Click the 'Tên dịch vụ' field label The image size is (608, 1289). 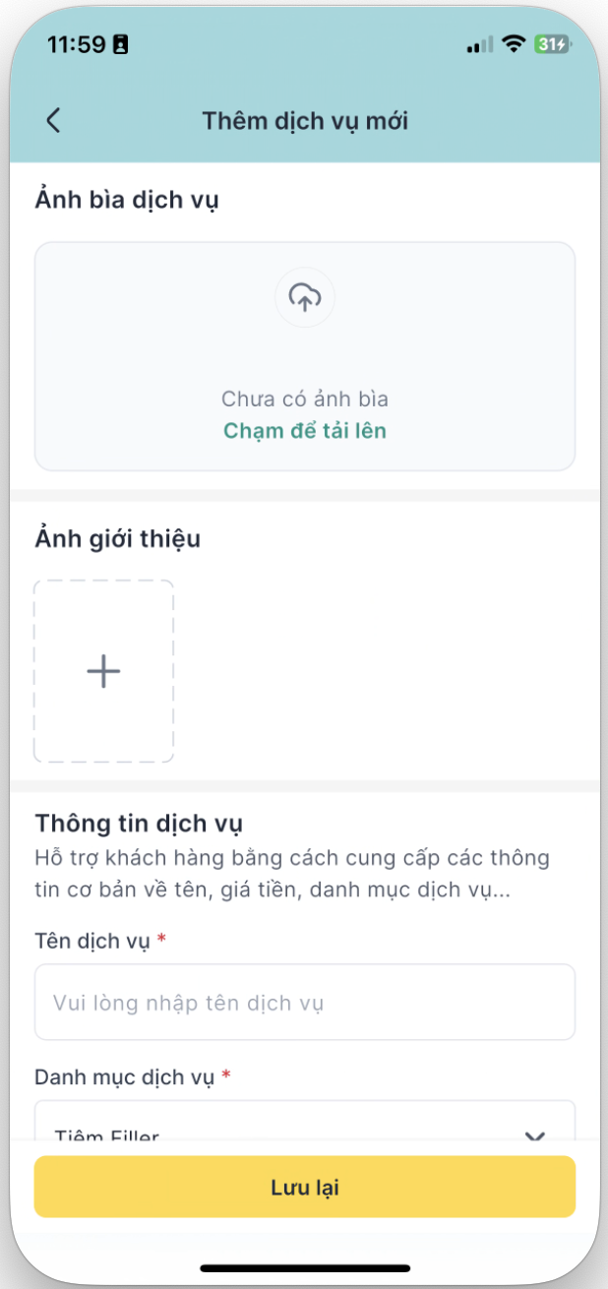tap(92, 942)
